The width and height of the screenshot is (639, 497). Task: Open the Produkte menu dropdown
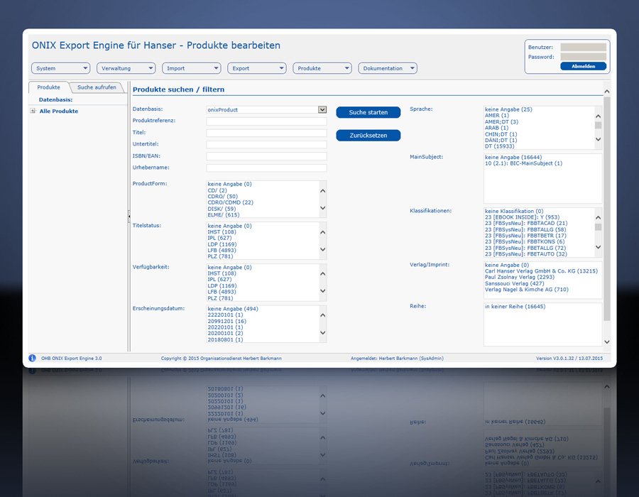(x=322, y=68)
